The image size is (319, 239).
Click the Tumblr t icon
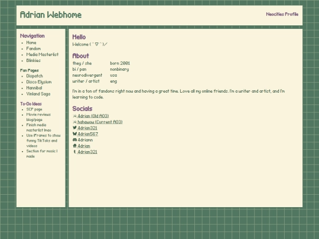[x=74, y=152]
